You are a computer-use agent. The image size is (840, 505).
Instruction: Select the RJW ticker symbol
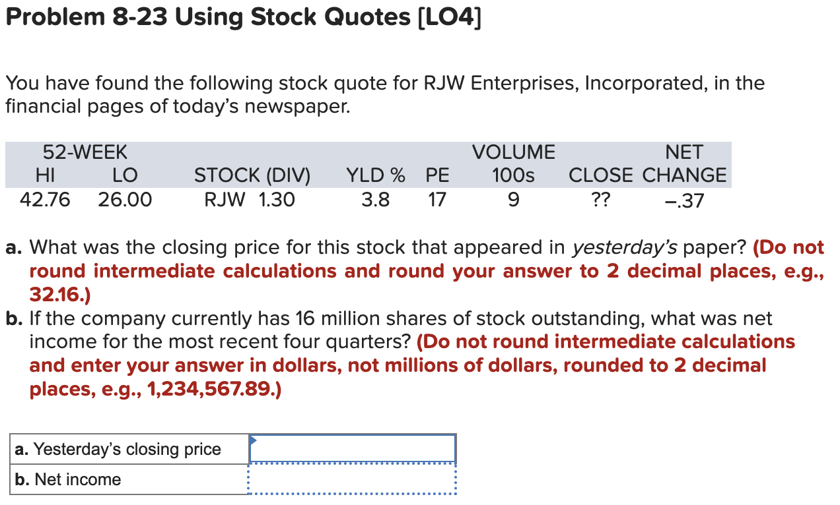(x=225, y=200)
